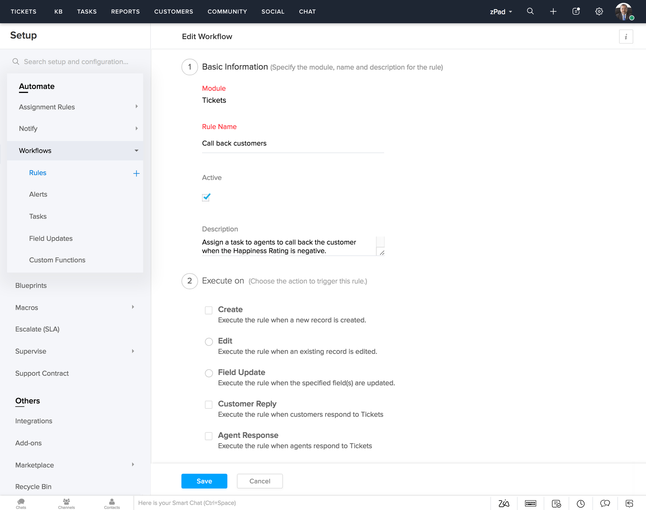The height and width of the screenshot is (510, 646).
Task: Click the notifications/activity icon
Action: pyautogui.click(x=575, y=12)
